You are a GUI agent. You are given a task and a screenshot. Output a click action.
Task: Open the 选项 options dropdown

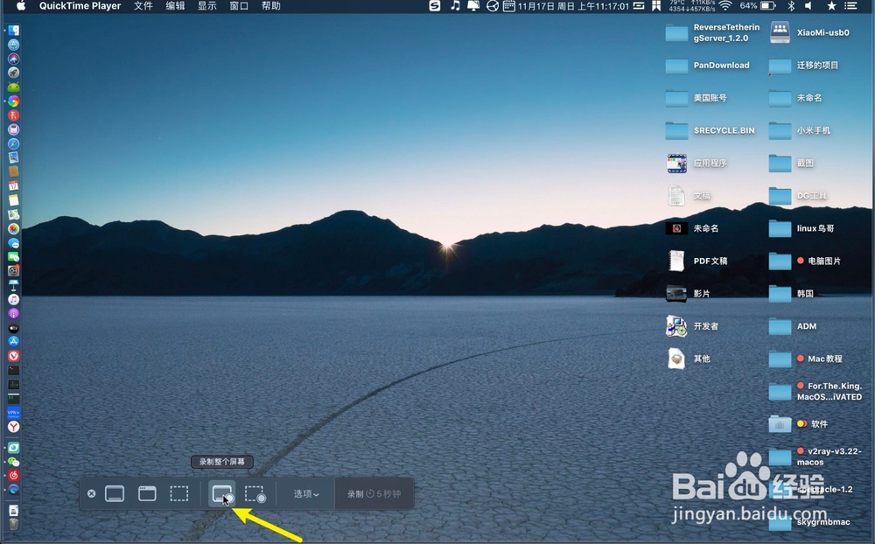point(306,494)
